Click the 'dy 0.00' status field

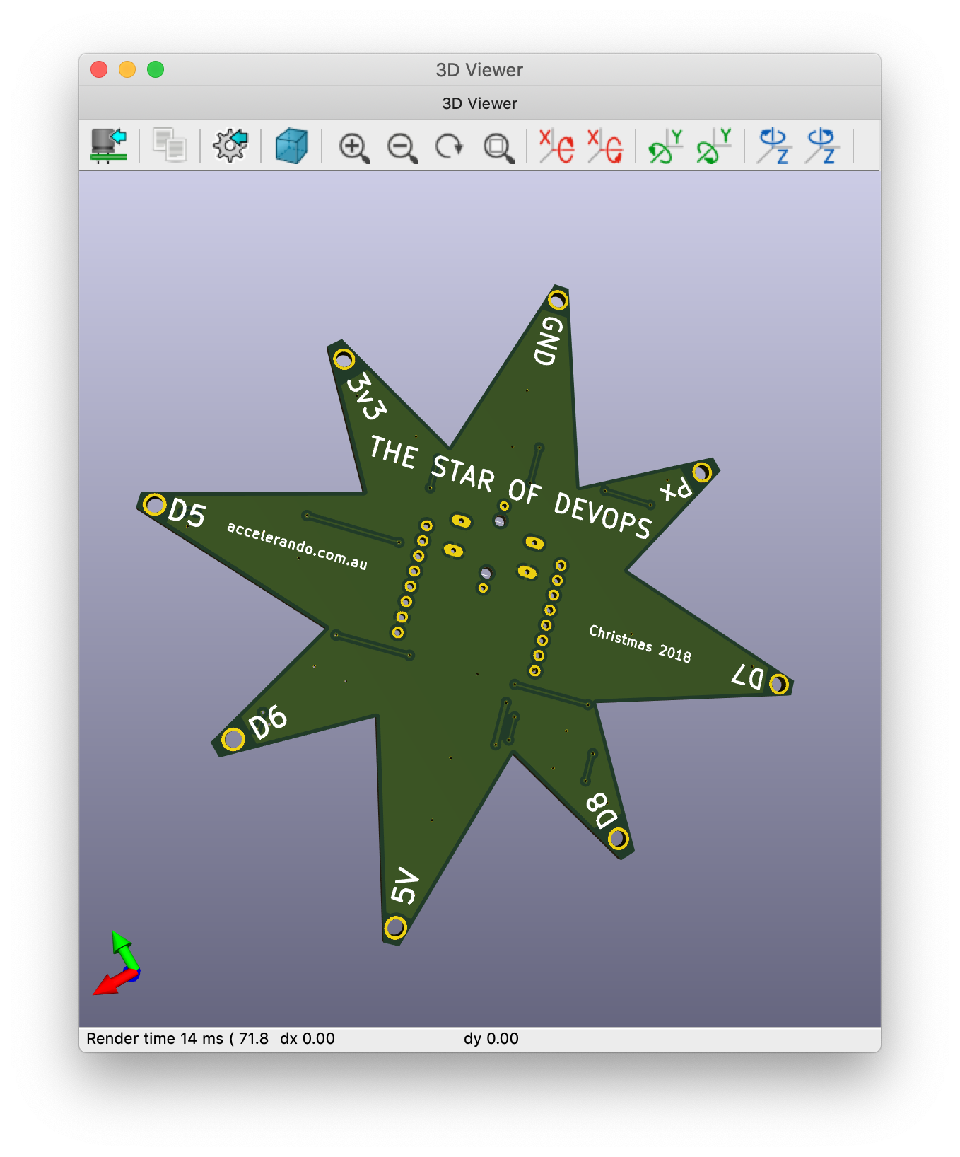(491, 1038)
